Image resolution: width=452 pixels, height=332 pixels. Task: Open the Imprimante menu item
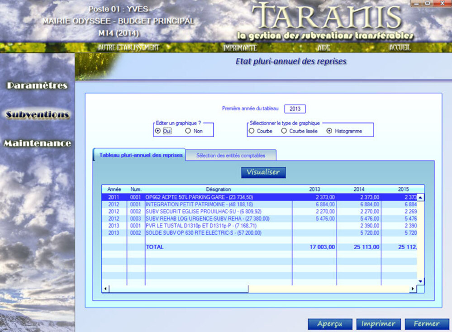point(240,47)
